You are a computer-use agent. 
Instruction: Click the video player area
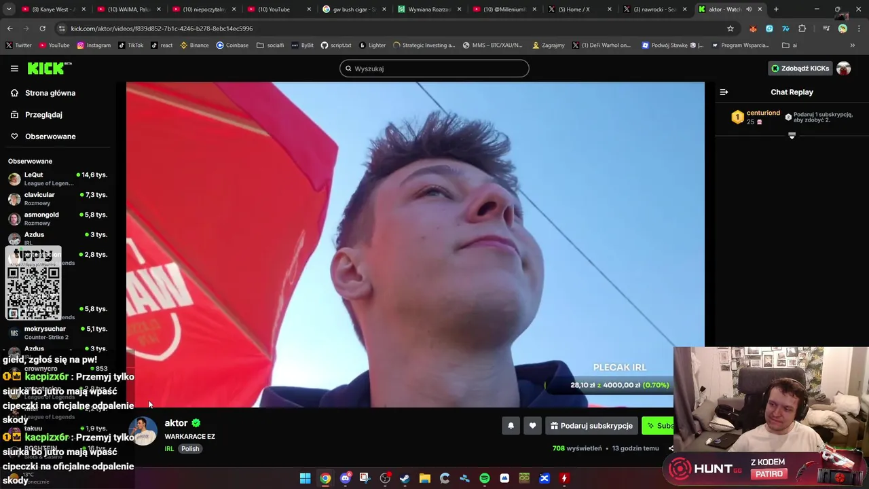pos(415,244)
